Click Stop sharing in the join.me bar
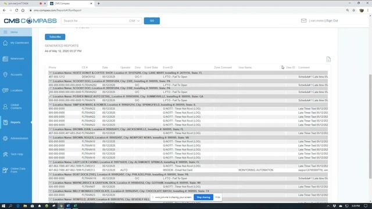The image size is (372, 209). pyautogui.click(x=203, y=197)
